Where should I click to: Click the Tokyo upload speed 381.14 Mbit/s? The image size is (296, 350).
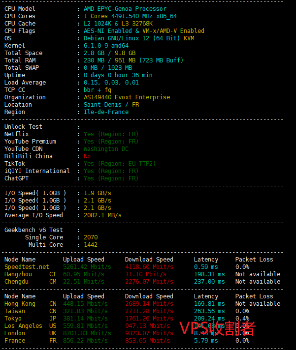pos(83,319)
